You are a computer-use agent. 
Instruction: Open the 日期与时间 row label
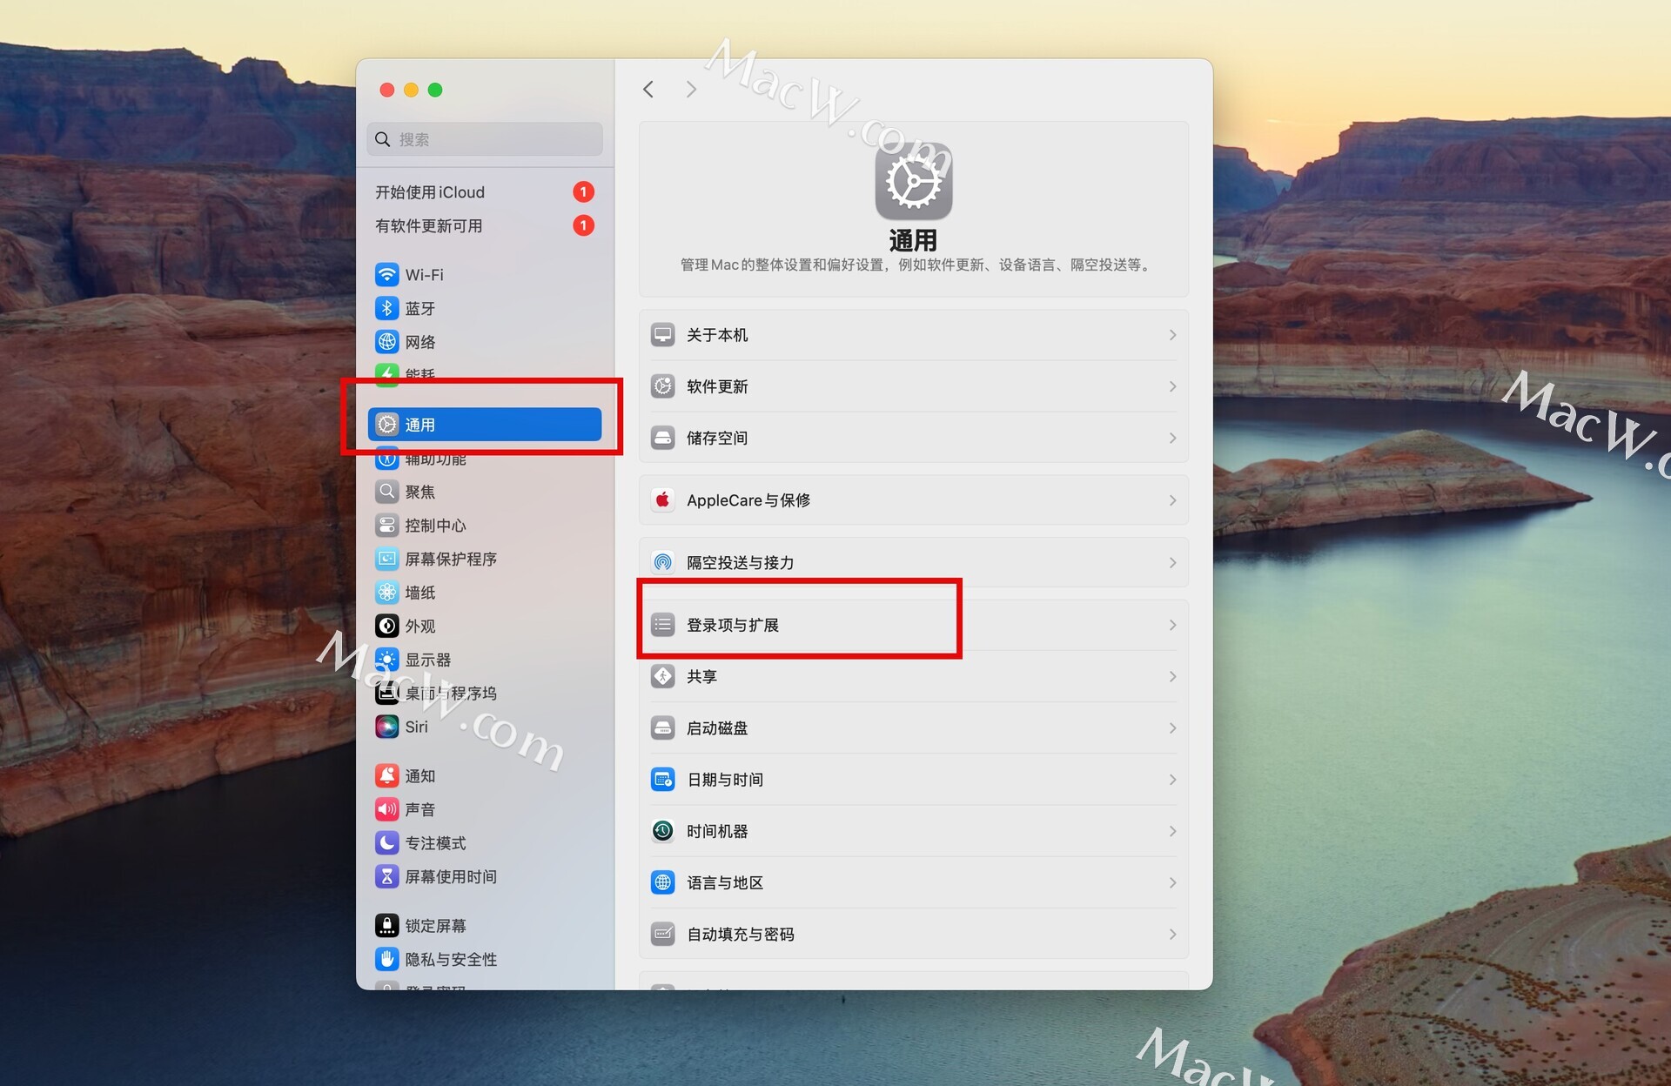pos(725,780)
